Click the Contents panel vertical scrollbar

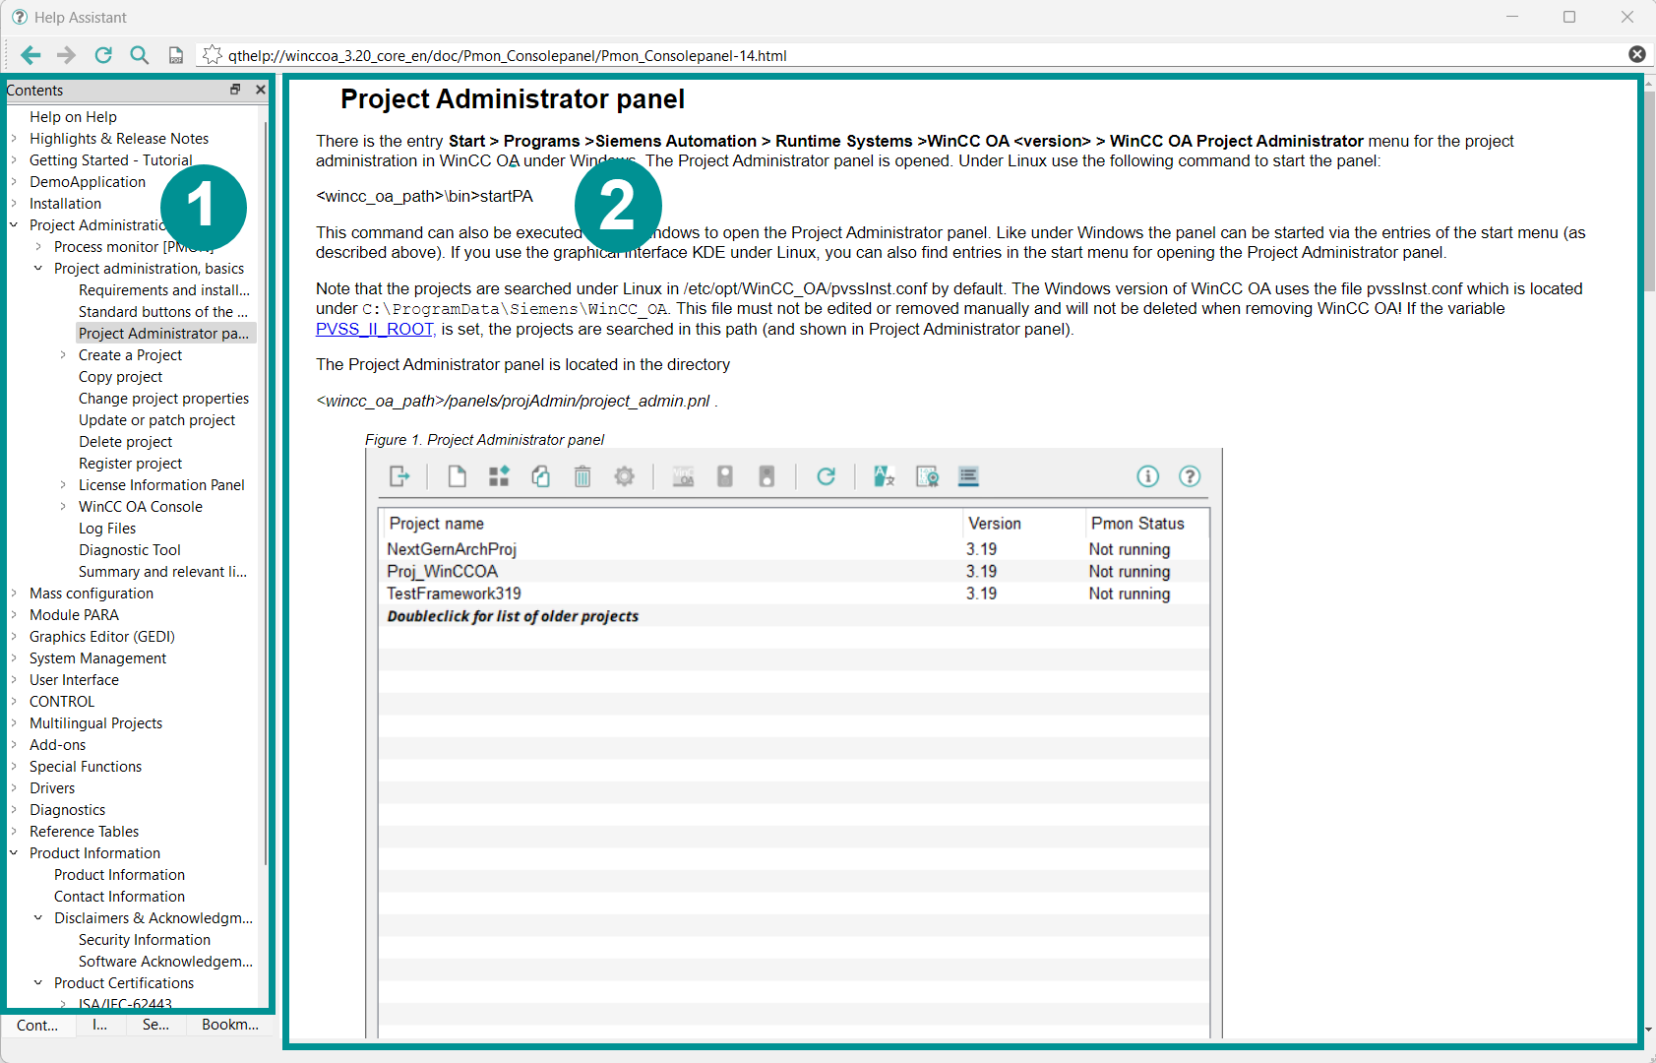[266, 492]
